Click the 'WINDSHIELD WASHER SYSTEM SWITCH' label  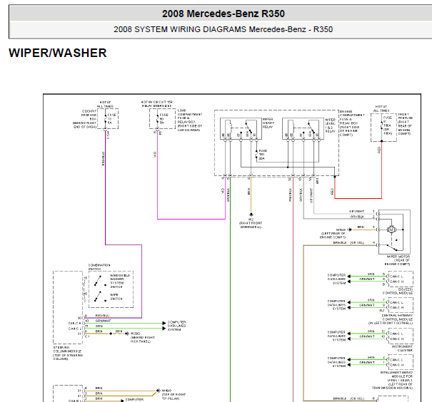pos(120,281)
